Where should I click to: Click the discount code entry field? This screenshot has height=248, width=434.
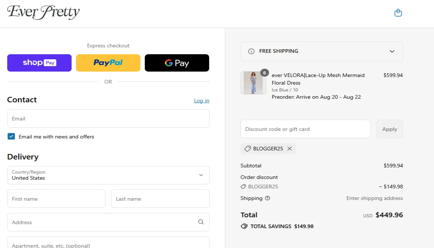click(x=306, y=129)
